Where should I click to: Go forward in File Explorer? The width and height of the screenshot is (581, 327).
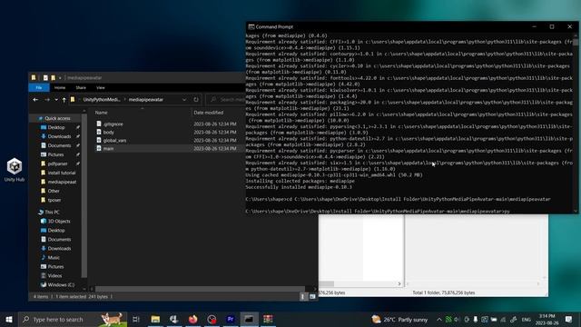tap(47, 100)
